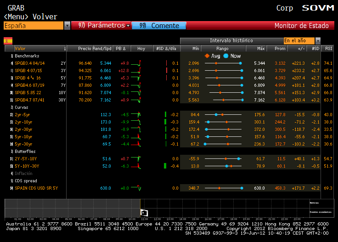The image size is (338, 242).
Task: Select the SPGB3.4 04/14 benchmark row
Action: coord(30,63)
